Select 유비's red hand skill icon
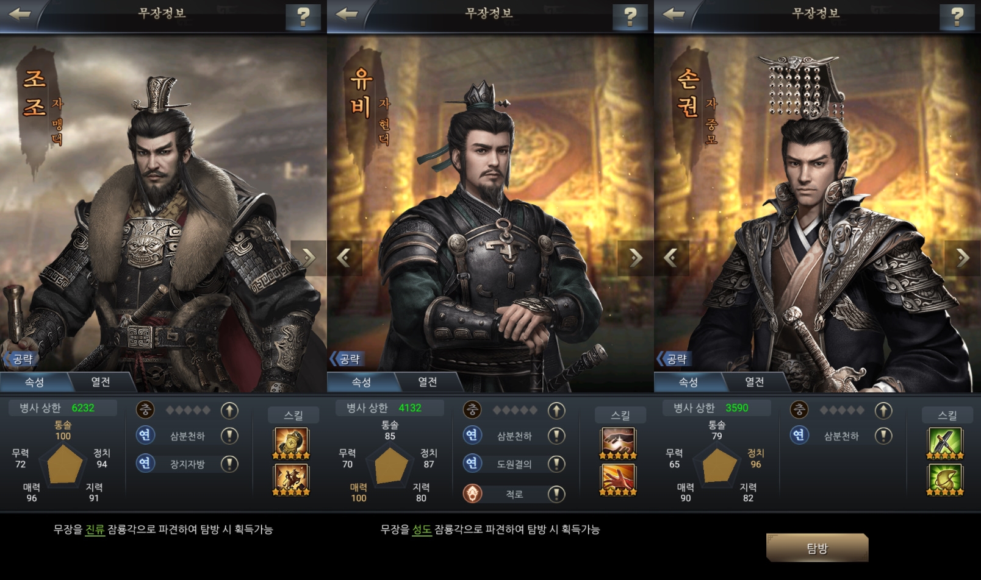The width and height of the screenshot is (981, 580). point(618,479)
